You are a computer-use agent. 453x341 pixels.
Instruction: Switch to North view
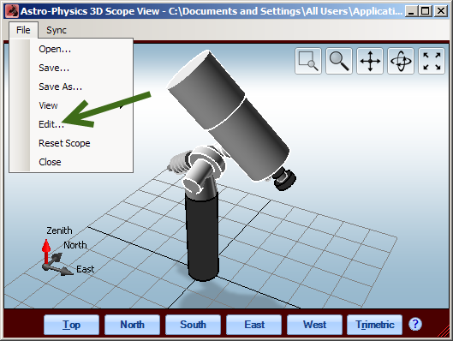tap(132, 325)
